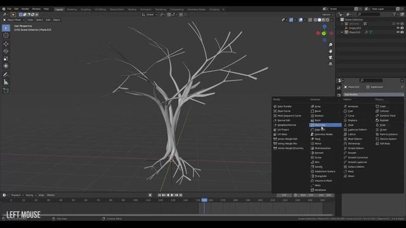
Task: Choose the Boolean modifier
Action: click(319, 116)
